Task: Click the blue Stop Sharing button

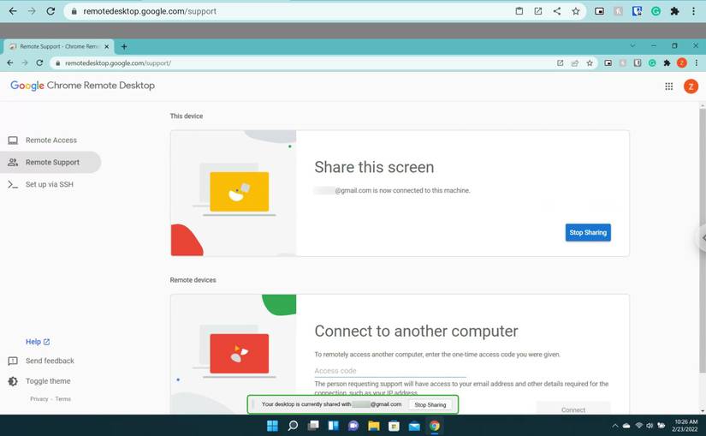Action: point(588,232)
